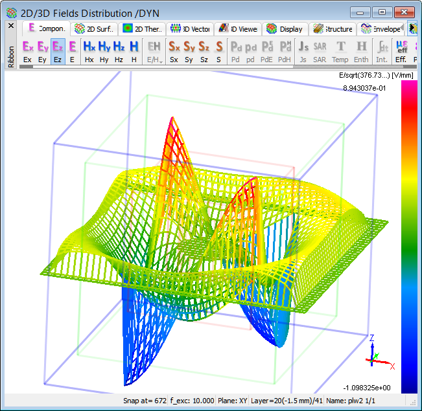Show the Hz magnetic field component

click(x=119, y=51)
